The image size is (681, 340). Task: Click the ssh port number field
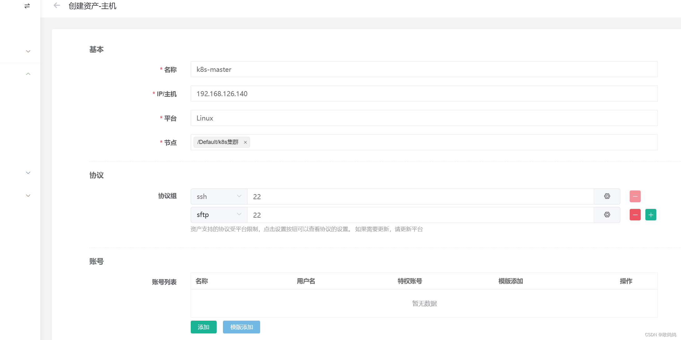click(420, 196)
